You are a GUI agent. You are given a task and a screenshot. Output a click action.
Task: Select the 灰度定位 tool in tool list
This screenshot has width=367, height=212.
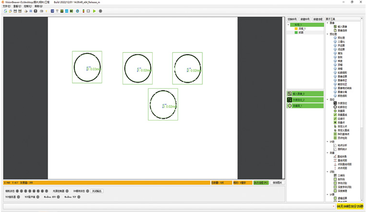[x=341, y=103]
